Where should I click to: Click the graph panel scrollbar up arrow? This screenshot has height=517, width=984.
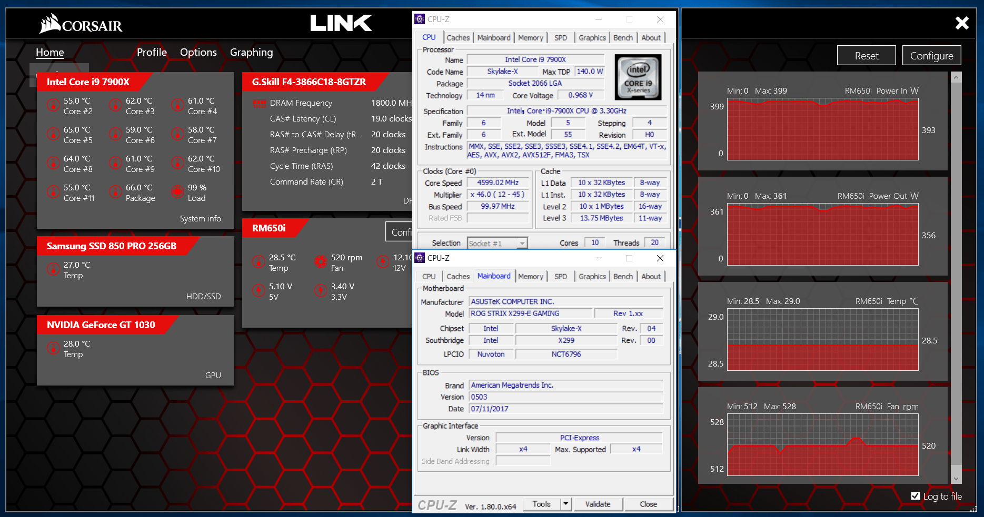coord(957,77)
